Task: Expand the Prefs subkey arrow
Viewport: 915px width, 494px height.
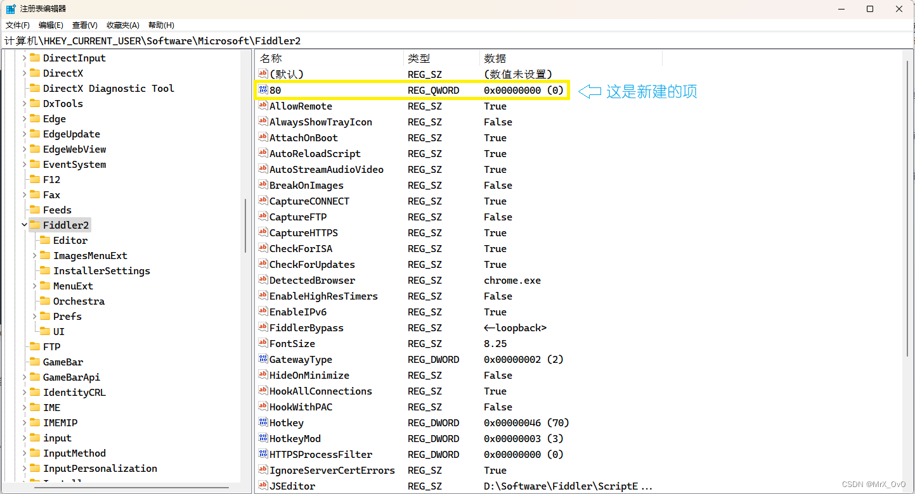Action: [x=35, y=316]
